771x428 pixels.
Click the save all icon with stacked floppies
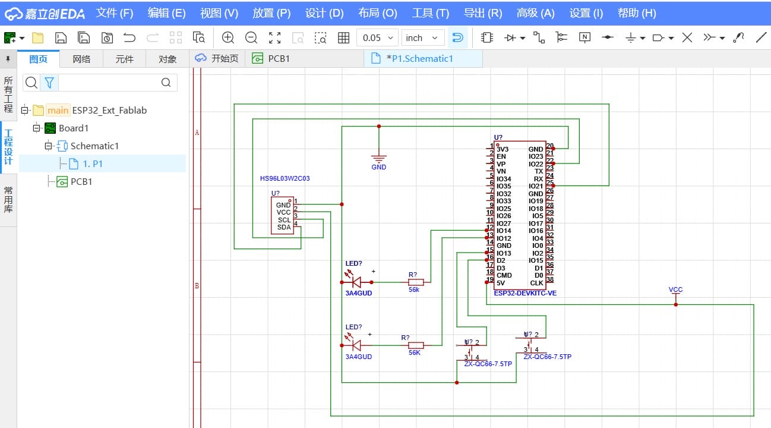tap(84, 38)
